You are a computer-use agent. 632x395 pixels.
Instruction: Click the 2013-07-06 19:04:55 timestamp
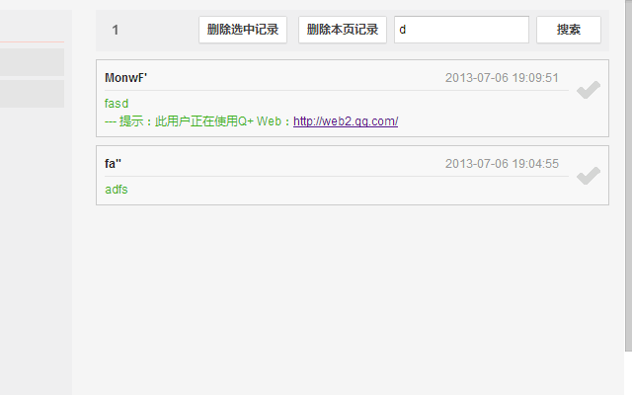click(x=502, y=164)
